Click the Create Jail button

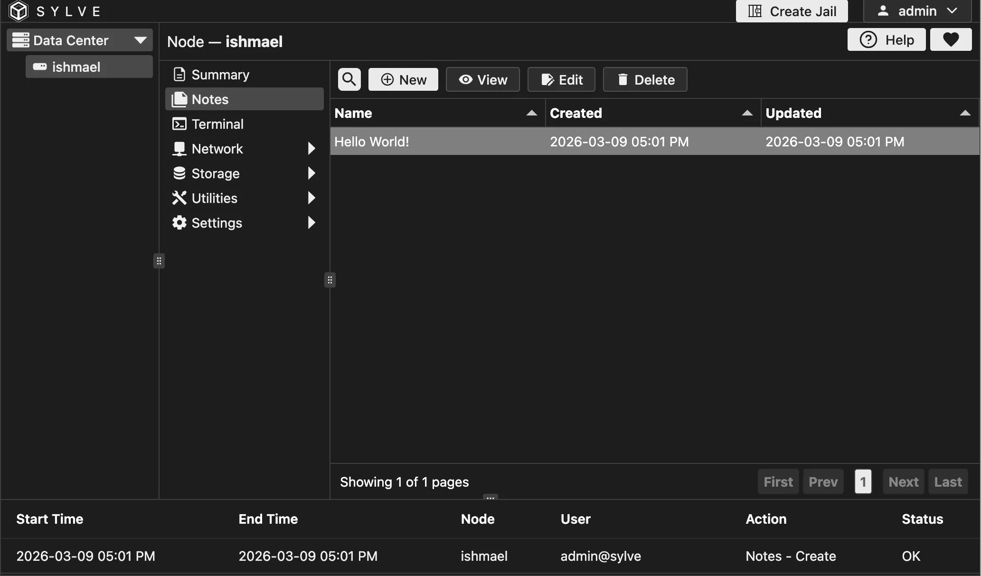[792, 11]
